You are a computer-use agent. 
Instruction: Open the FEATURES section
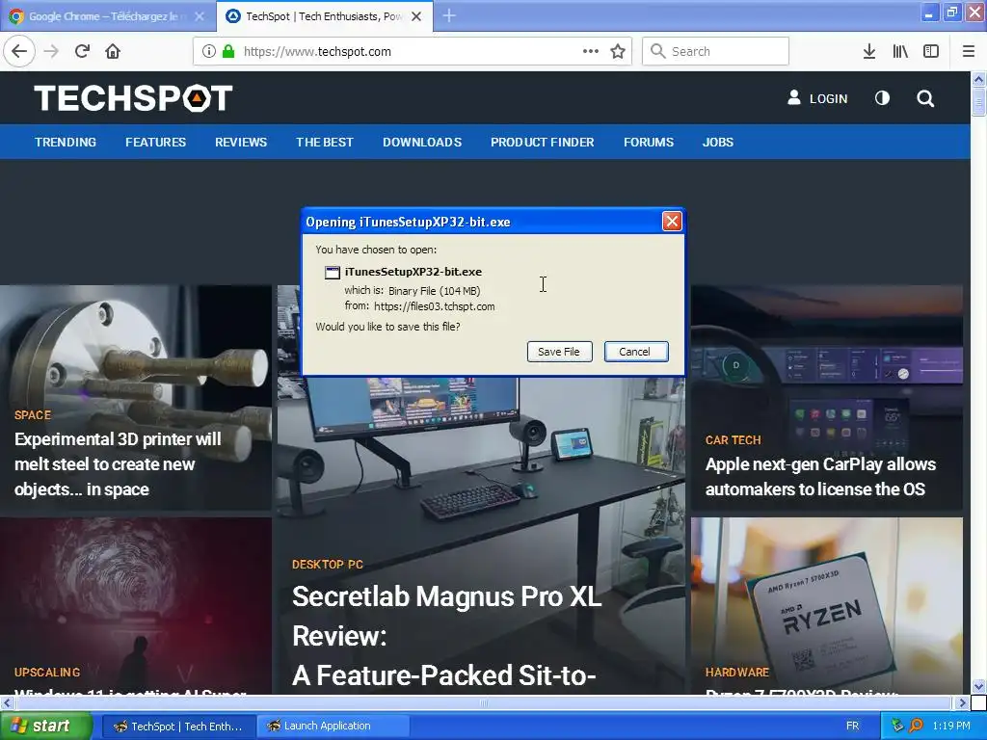click(x=155, y=143)
